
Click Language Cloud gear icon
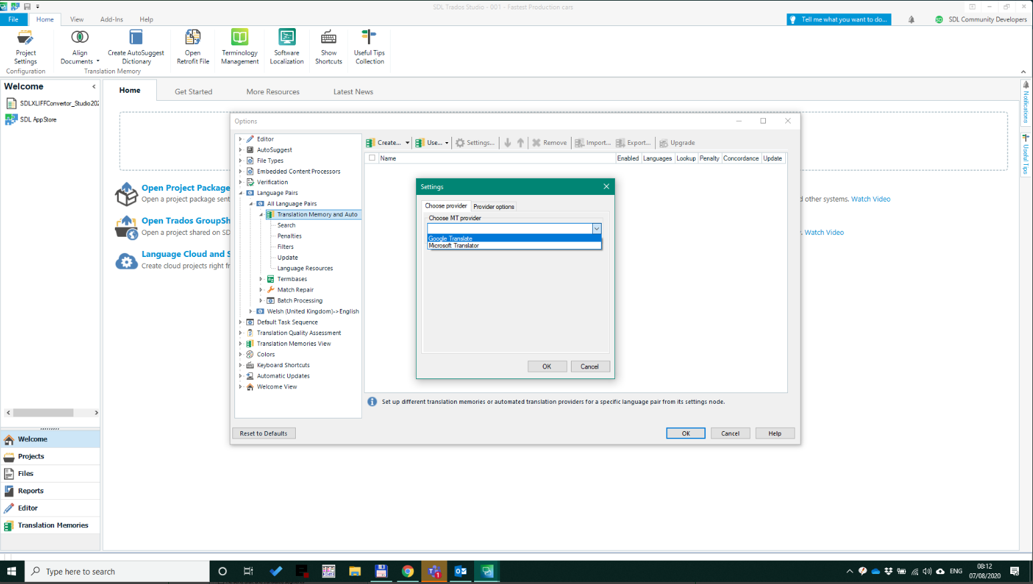pyautogui.click(x=126, y=261)
